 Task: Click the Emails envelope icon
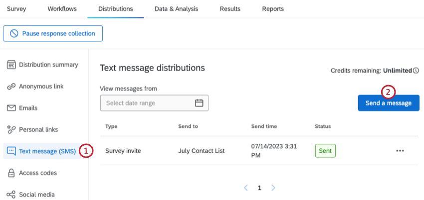coord(11,108)
